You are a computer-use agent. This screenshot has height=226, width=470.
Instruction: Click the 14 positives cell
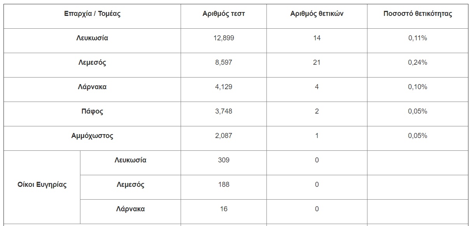(317, 38)
